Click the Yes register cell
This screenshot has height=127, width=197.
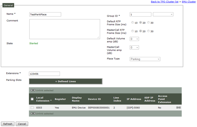(57, 108)
